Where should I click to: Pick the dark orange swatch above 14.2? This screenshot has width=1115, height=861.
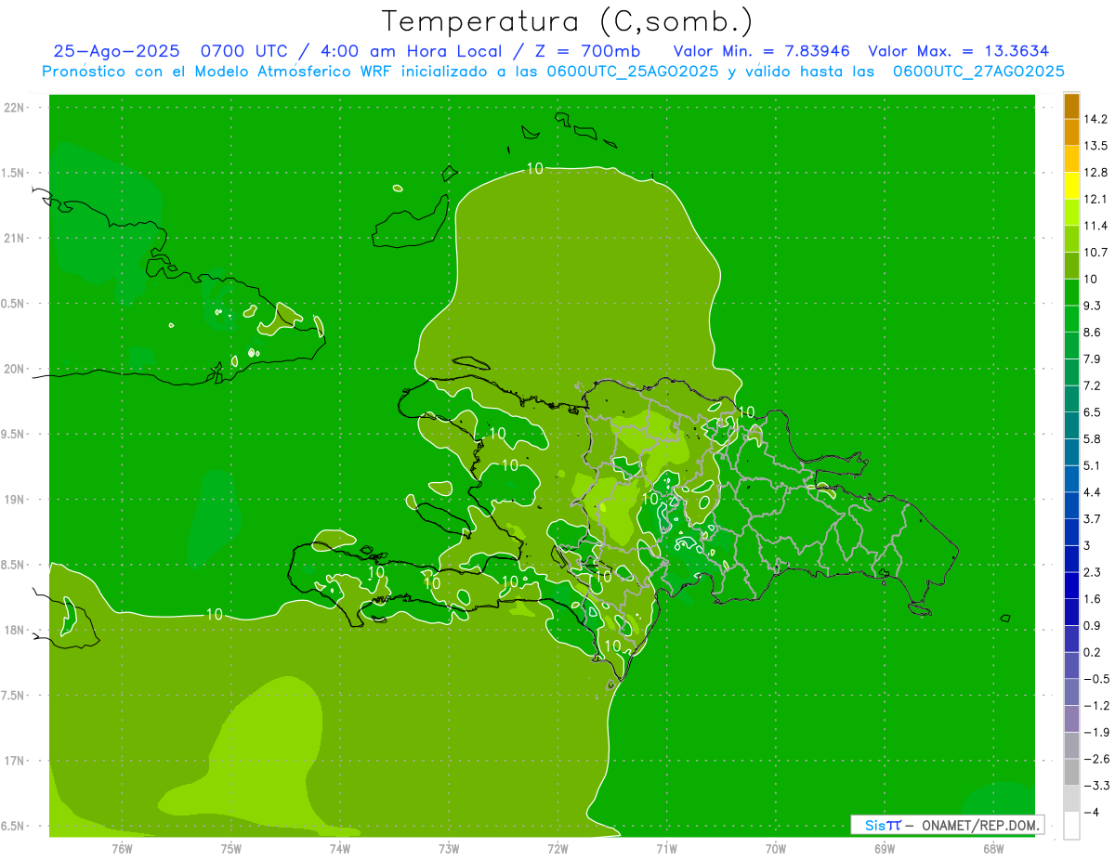tap(1071, 106)
